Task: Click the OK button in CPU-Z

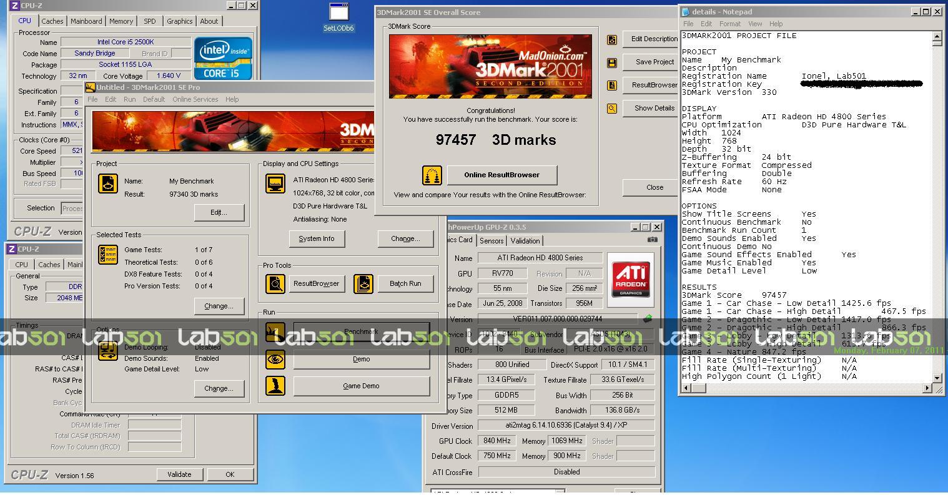Action: pos(230,474)
